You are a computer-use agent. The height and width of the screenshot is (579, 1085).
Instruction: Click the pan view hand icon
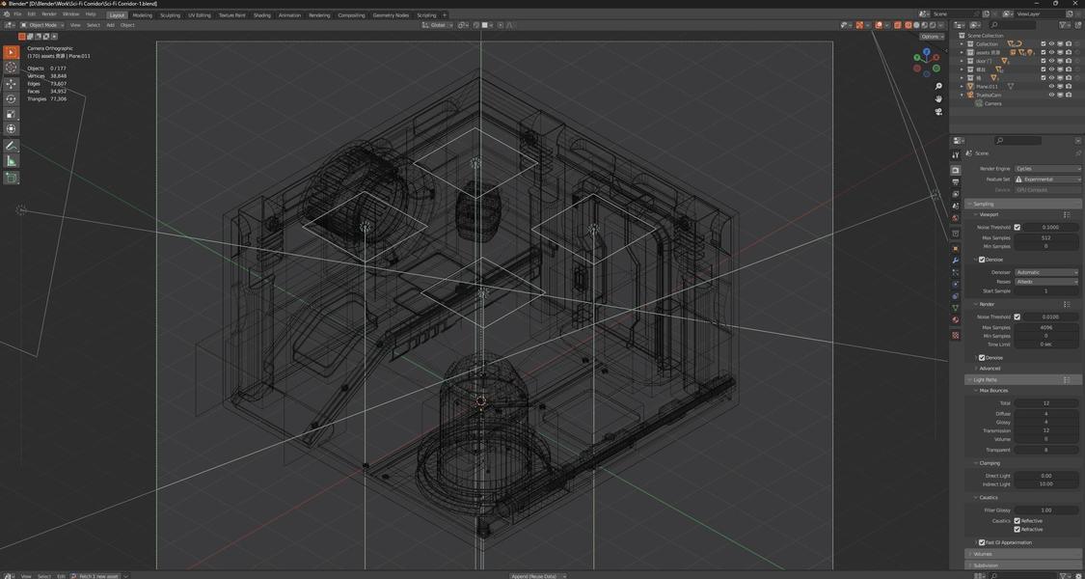point(938,99)
